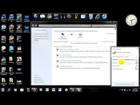The height and width of the screenshot is (105, 140).
Task: Click the film reel icon in the dock
Action: point(69,16)
